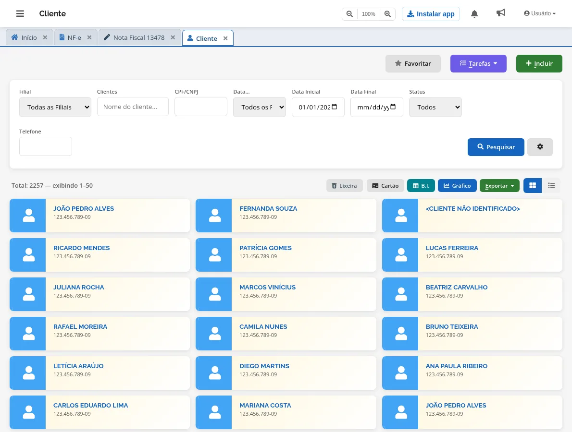Open the Usuário account menu
The image size is (572, 432).
pos(539,13)
